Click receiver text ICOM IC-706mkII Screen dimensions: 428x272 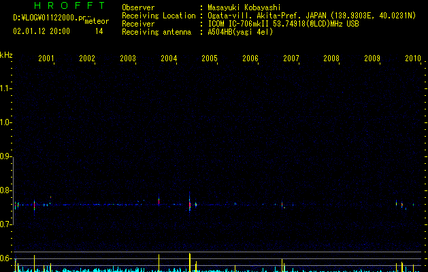(238, 24)
